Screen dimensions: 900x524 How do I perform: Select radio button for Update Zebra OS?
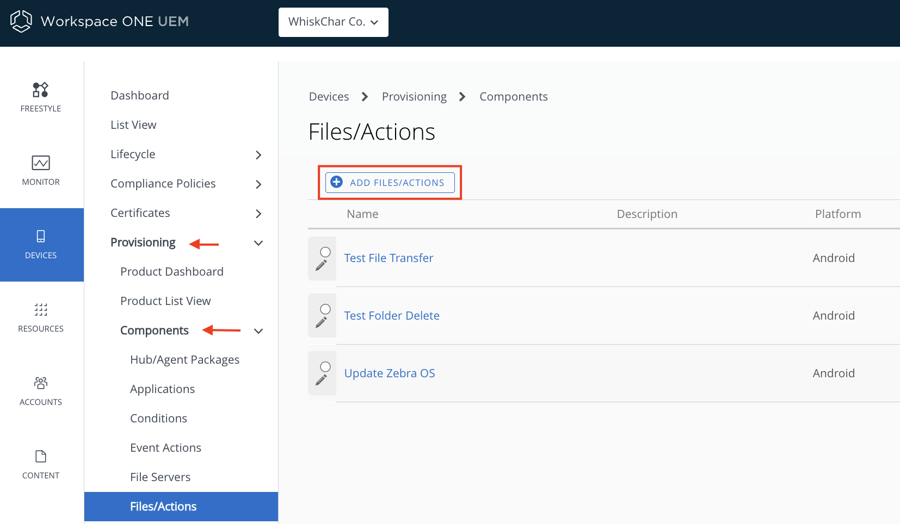[325, 367]
